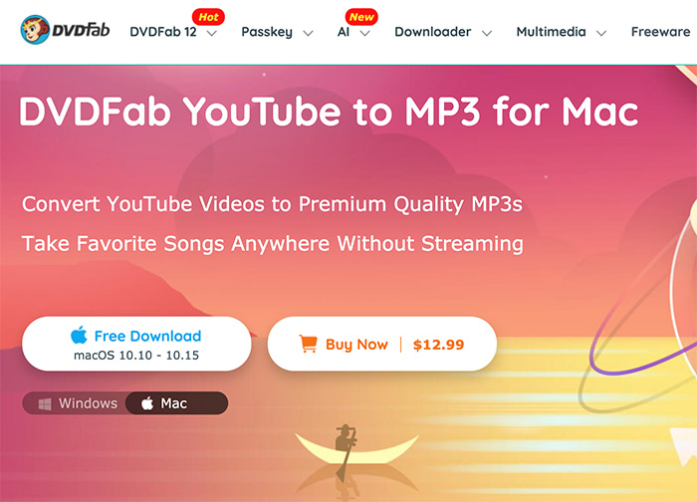Expand the DVDFab 12 dropdown chevron
The image size is (697, 502).
click(x=212, y=33)
